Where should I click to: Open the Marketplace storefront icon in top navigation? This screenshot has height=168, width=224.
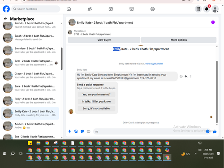(x=132, y=9)
